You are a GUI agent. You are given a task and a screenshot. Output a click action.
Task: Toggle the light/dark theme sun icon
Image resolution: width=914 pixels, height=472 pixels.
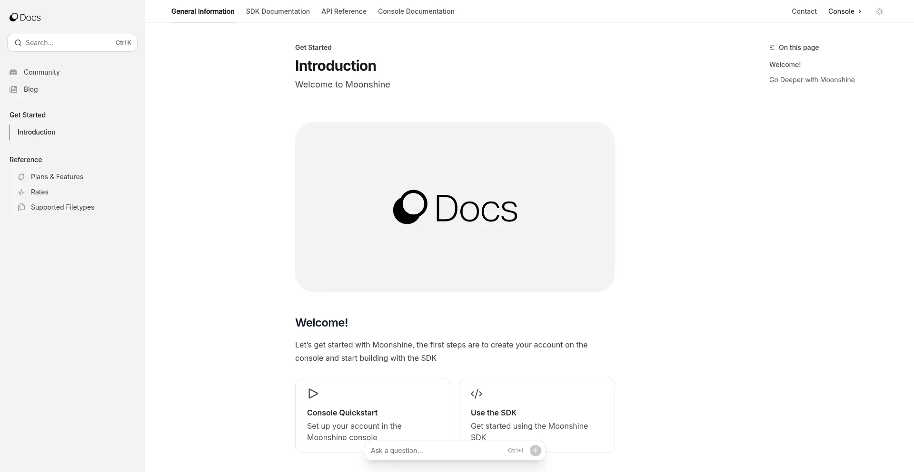pos(879,11)
